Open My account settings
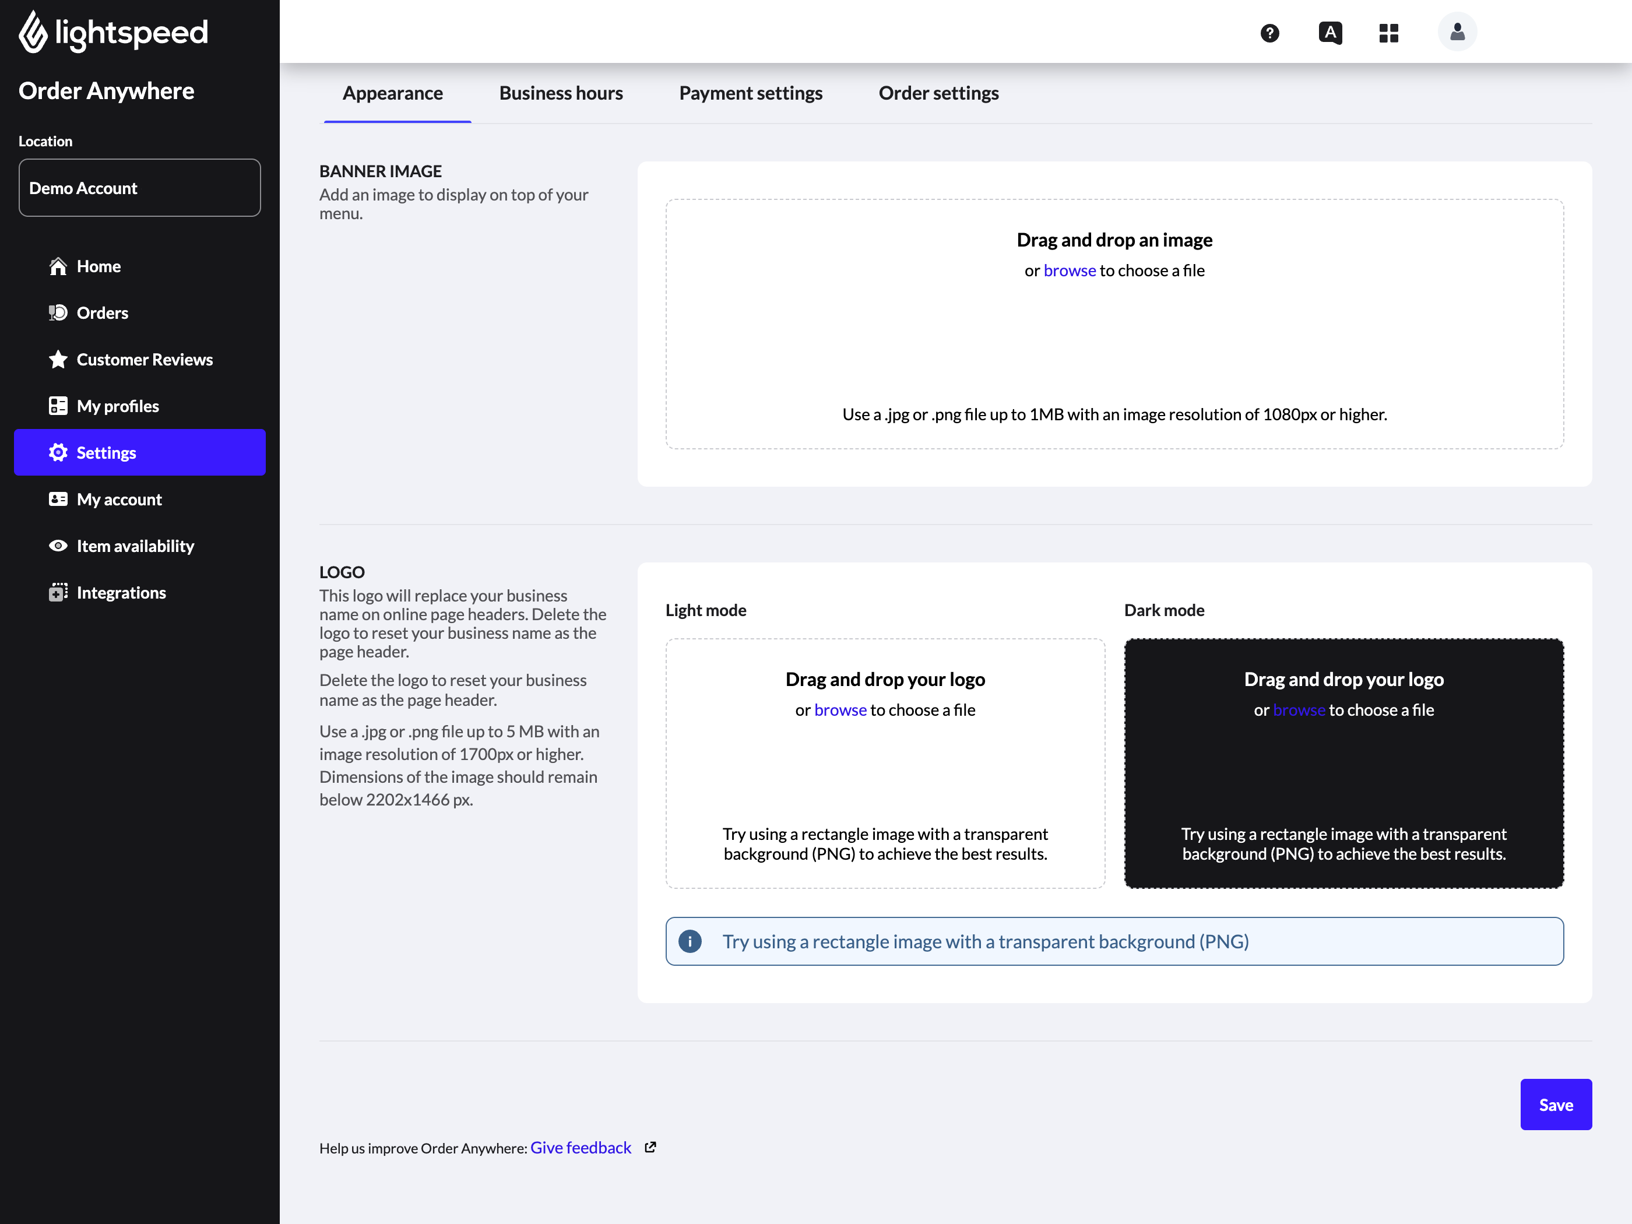 119,499
